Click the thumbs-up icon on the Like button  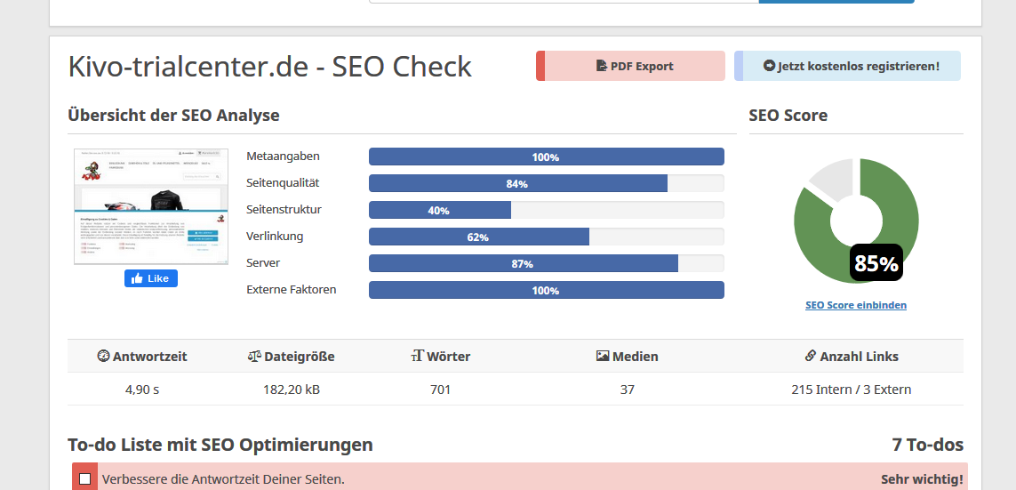pyautogui.click(x=137, y=278)
